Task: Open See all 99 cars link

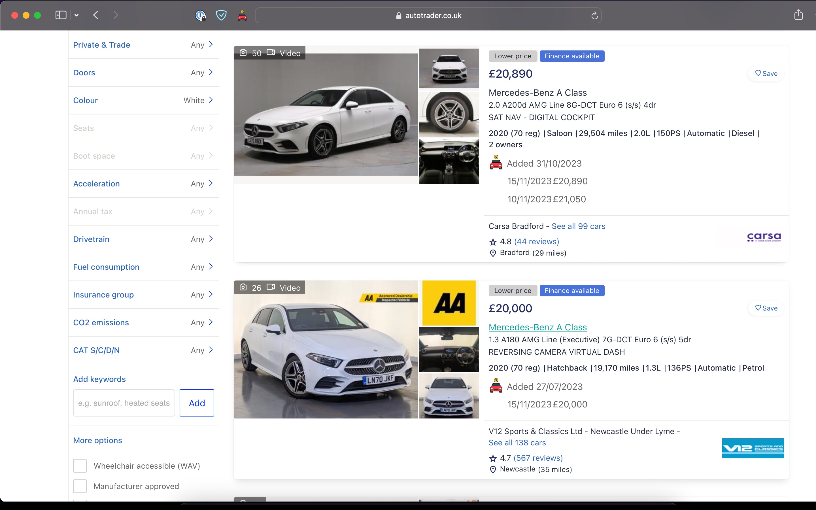Action: click(x=578, y=226)
